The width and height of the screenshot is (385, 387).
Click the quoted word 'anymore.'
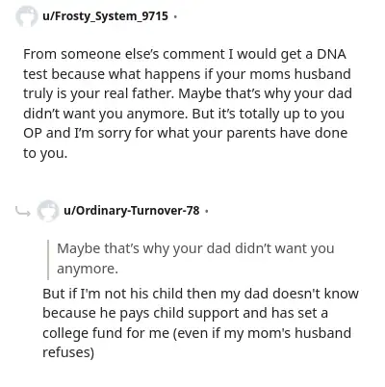coord(88,269)
